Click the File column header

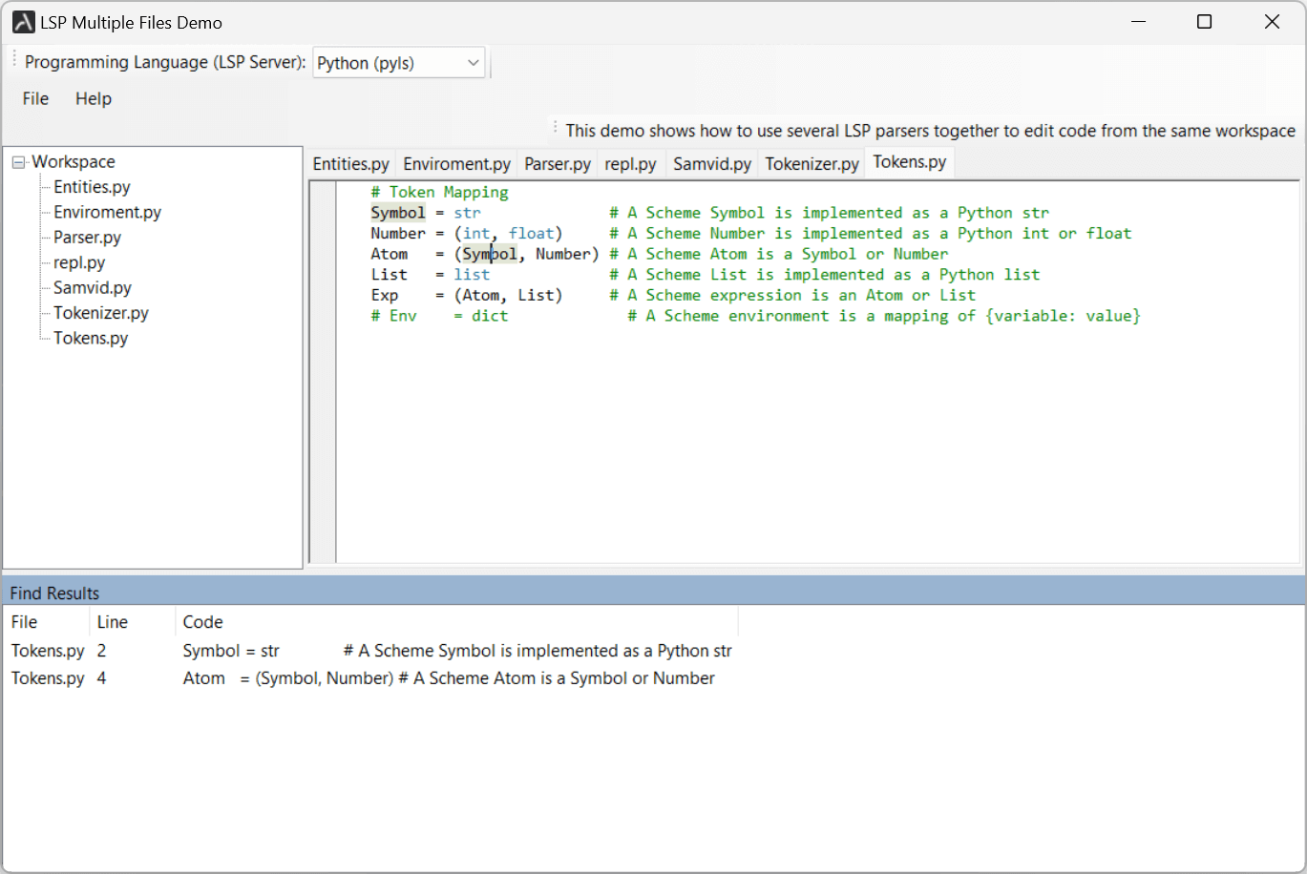click(46, 622)
